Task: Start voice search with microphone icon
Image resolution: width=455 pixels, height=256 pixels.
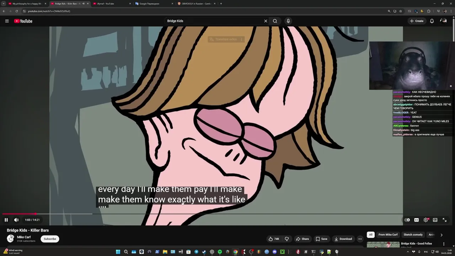Action: [x=288, y=21]
